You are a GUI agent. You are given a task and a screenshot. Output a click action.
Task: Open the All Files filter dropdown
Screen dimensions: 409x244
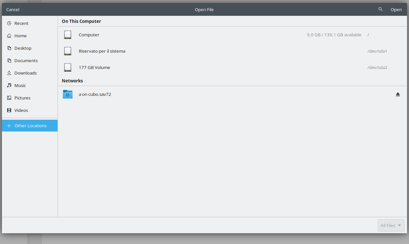(x=391, y=225)
